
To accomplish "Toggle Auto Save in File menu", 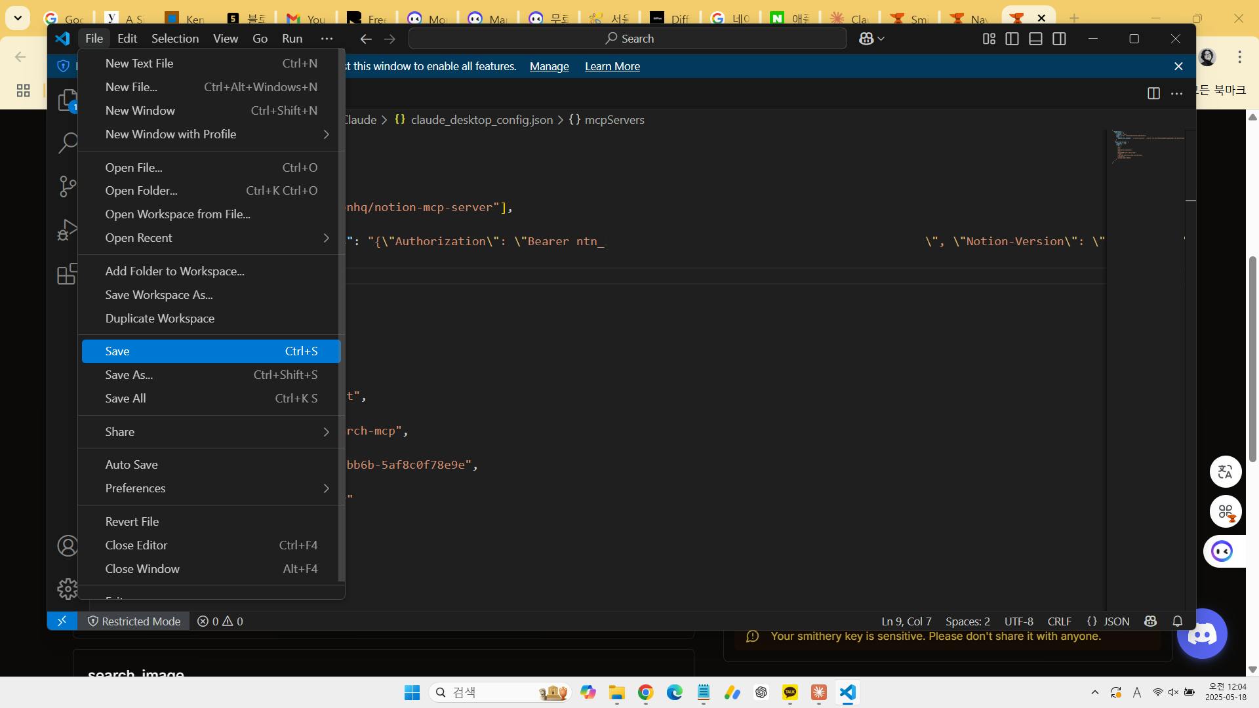I will click(131, 464).
